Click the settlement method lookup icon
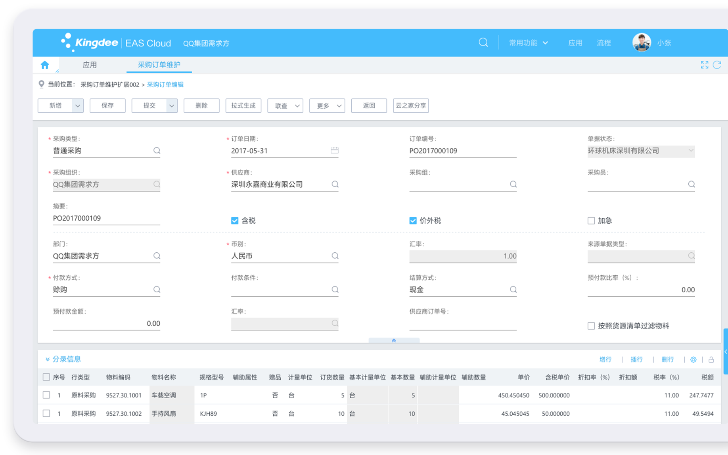Viewport: 728px width, 455px height. 513,290
